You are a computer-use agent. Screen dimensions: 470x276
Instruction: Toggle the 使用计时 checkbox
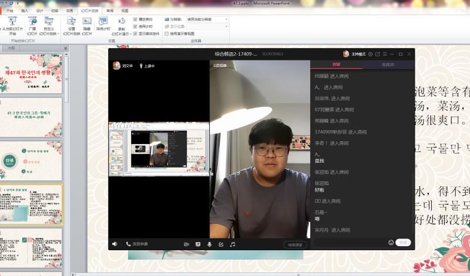pos(136,26)
